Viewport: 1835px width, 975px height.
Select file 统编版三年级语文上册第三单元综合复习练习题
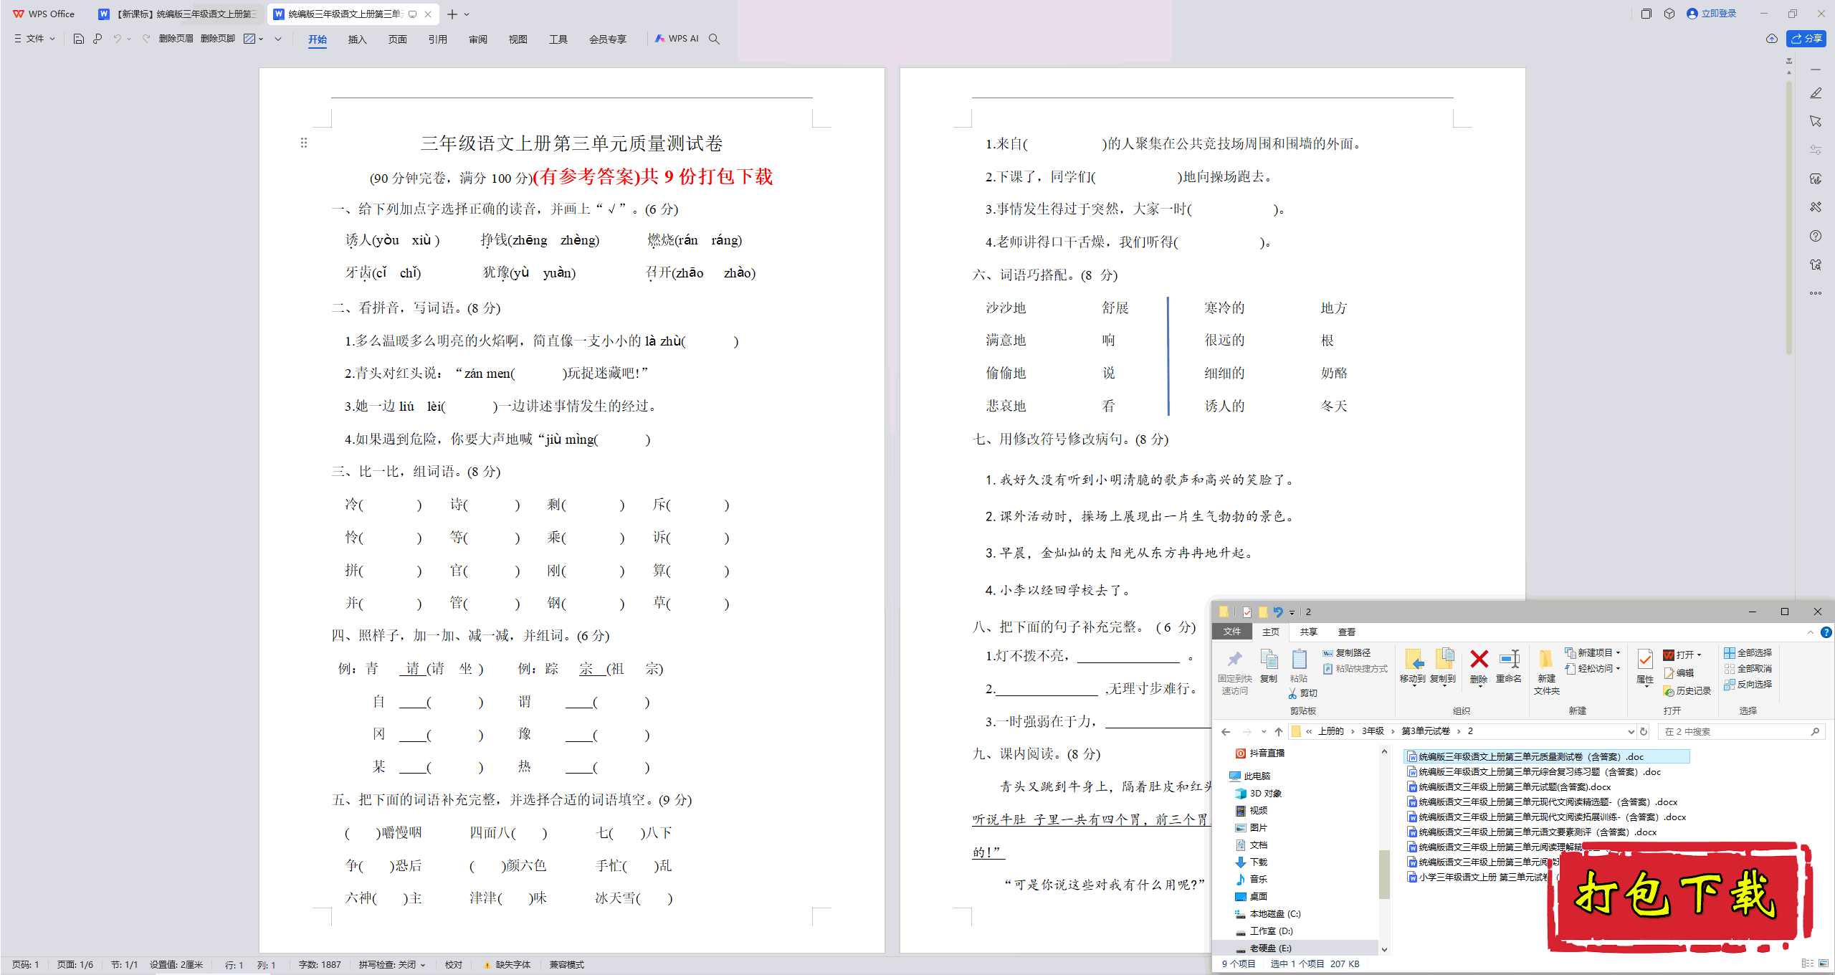[x=1534, y=772]
